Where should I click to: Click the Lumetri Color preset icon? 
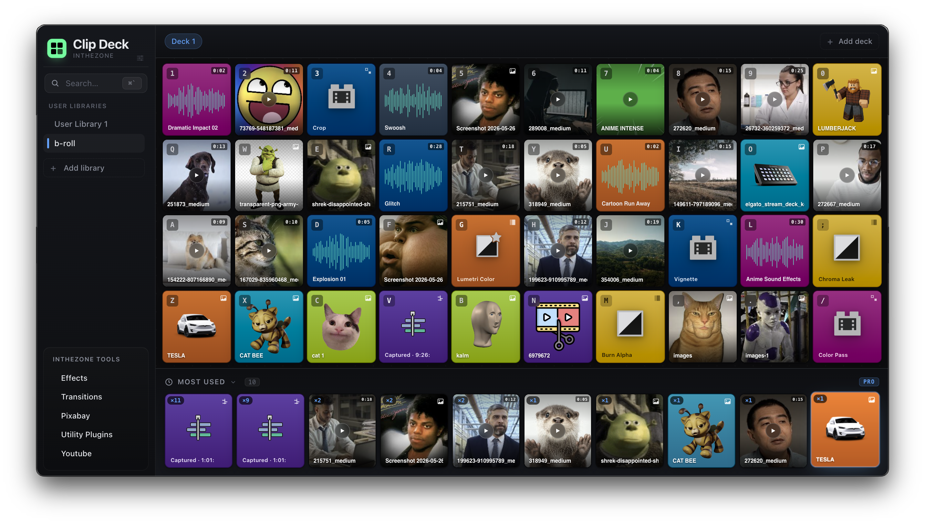click(x=488, y=245)
